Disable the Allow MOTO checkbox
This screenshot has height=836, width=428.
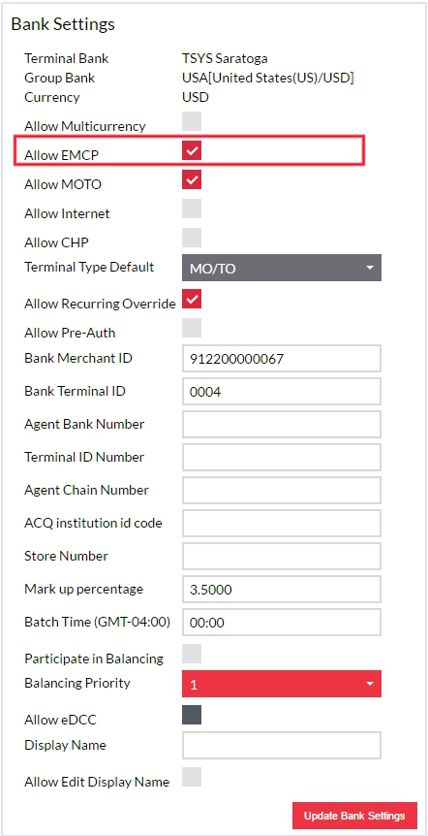tap(192, 179)
